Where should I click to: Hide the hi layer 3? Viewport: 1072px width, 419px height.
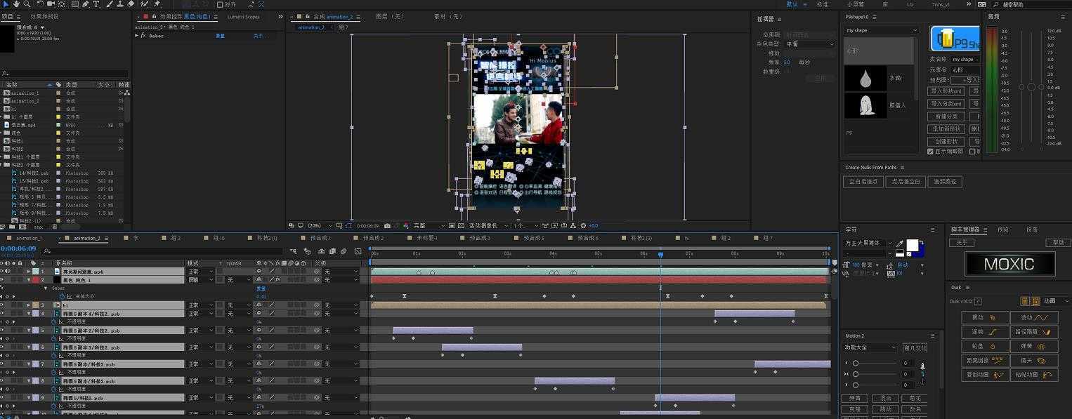point(3,305)
